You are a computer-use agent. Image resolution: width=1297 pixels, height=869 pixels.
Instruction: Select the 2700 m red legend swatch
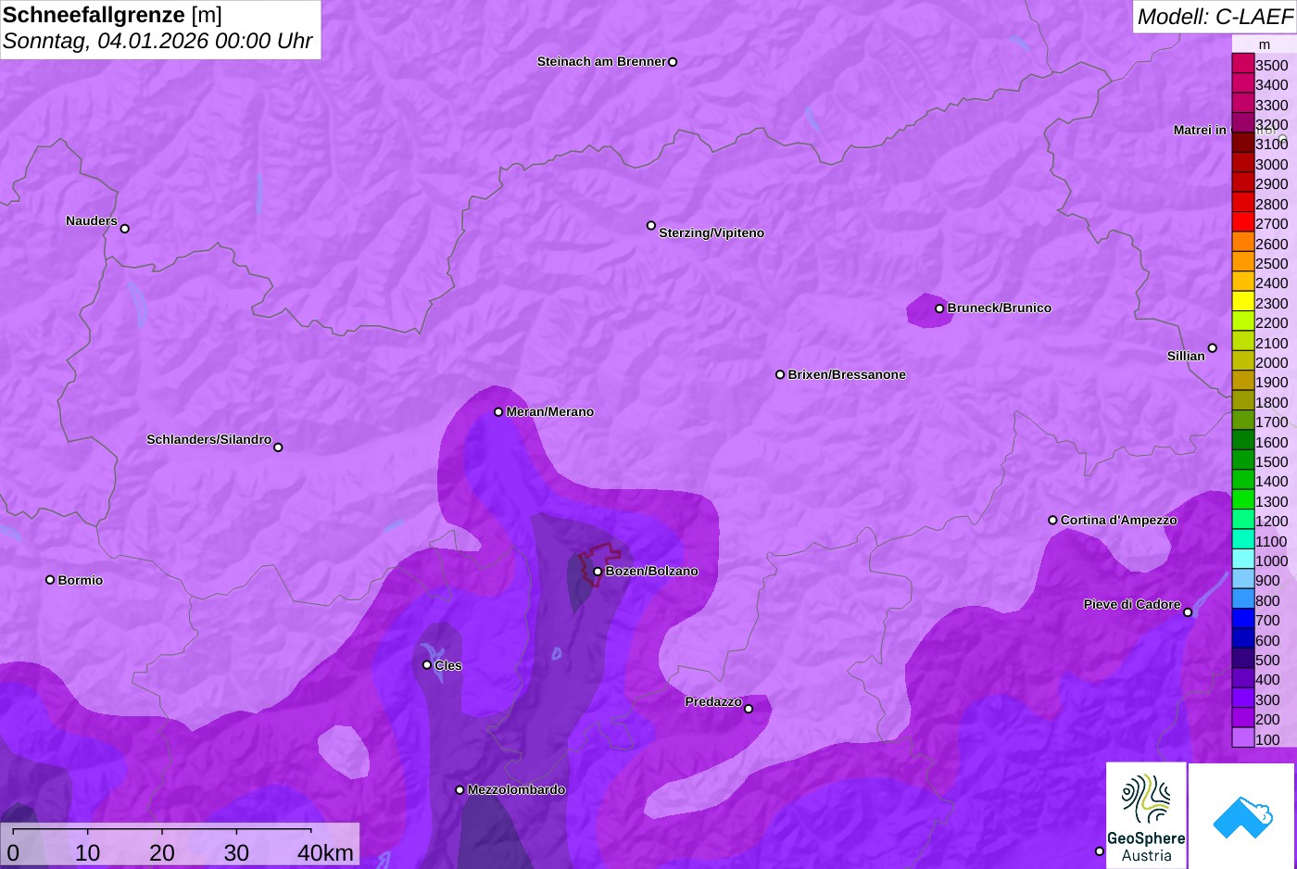[1242, 222]
